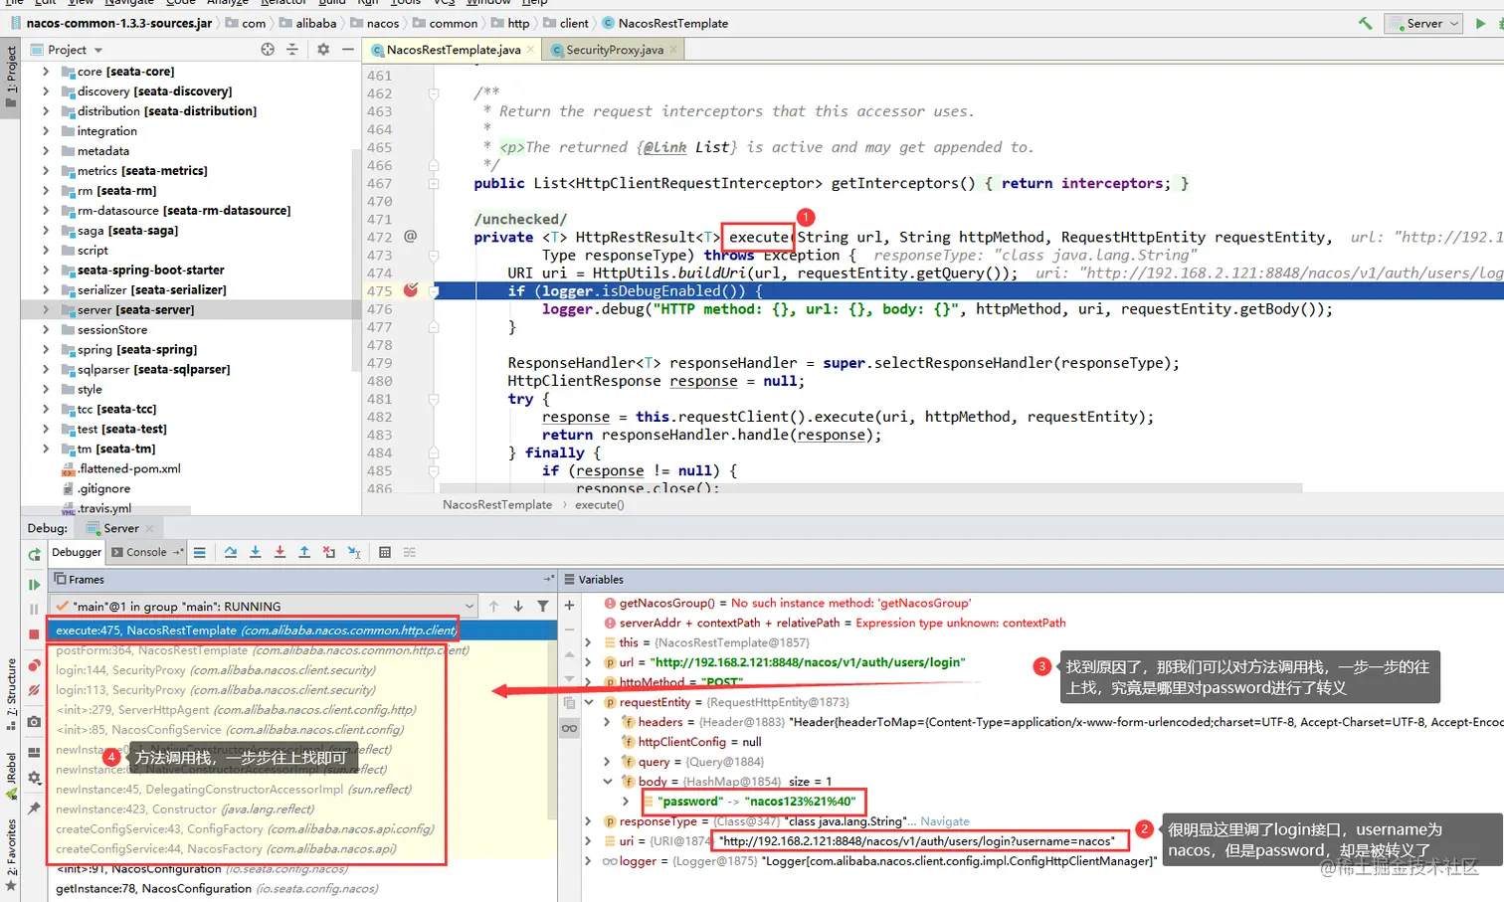Viewport: 1504px width, 902px height.
Task: Toggle the breakpoint on line 475
Action: tap(411, 290)
